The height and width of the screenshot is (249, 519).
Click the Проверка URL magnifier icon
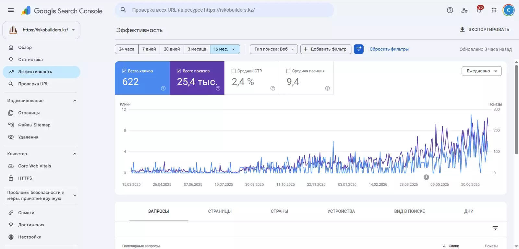click(x=11, y=84)
